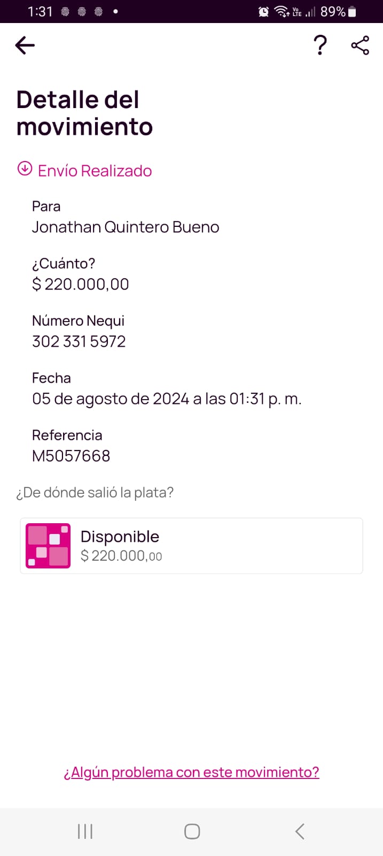Tap the Wi-Fi status icon
This screenshot has height=856, width=383.
tap(281, 12)
